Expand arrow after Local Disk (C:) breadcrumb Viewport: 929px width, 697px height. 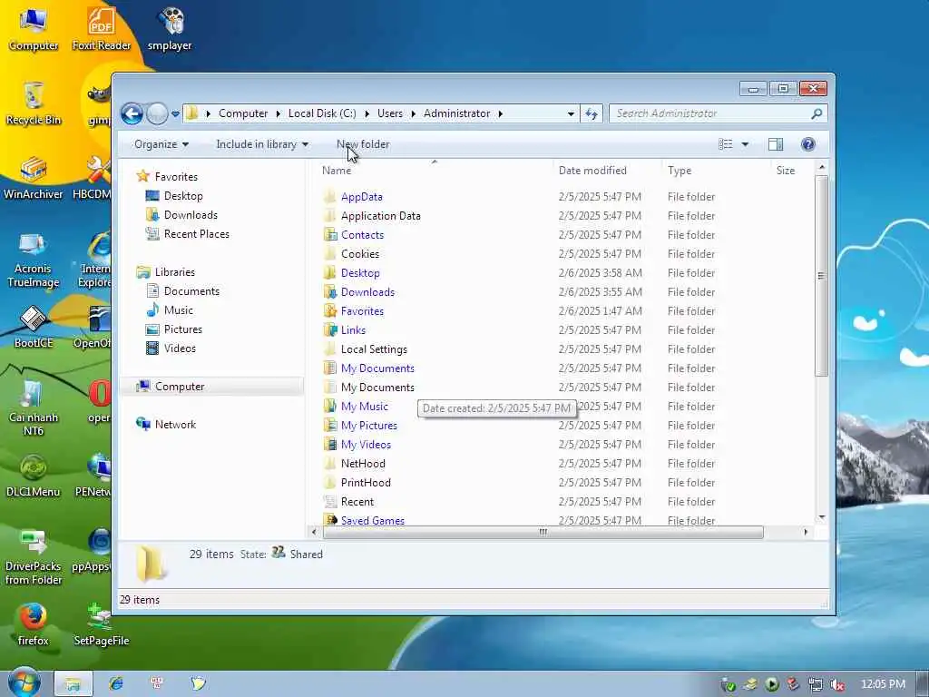coord(367,113)
